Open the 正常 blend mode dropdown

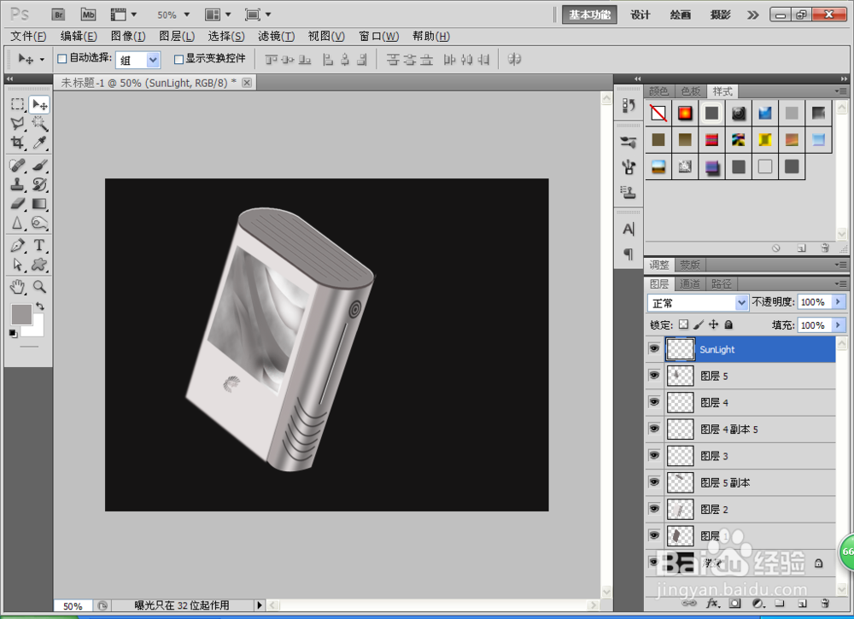click(x=741, y=303)
